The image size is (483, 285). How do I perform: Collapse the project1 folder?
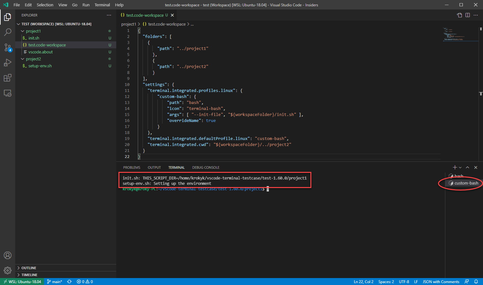(66, 31)
